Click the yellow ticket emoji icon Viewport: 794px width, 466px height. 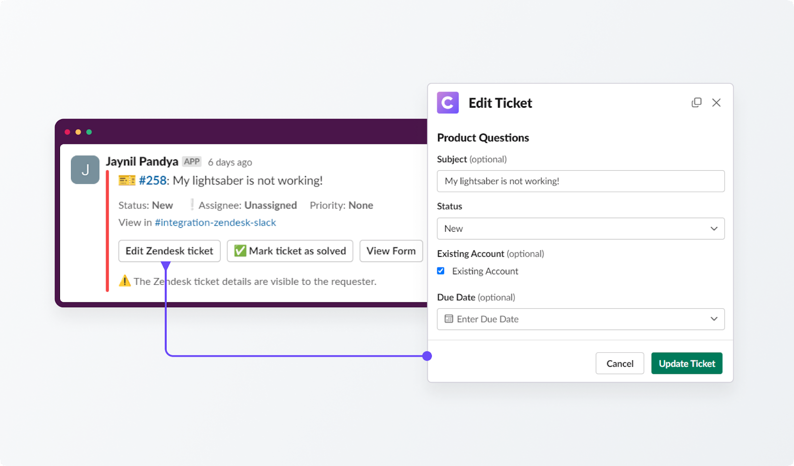tap(127, 181)
